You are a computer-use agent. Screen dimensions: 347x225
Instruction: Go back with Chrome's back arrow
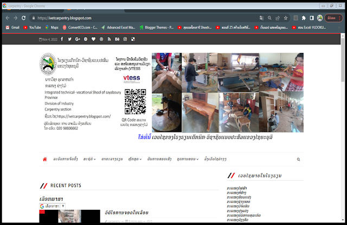pyautogui.click(x=8, y=18)
